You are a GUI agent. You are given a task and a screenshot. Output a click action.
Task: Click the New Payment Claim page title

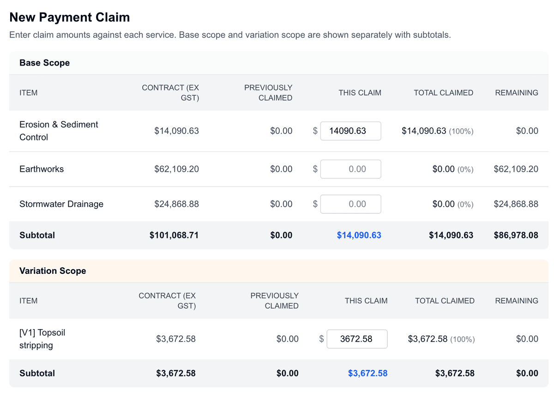(x=69, y=17)
